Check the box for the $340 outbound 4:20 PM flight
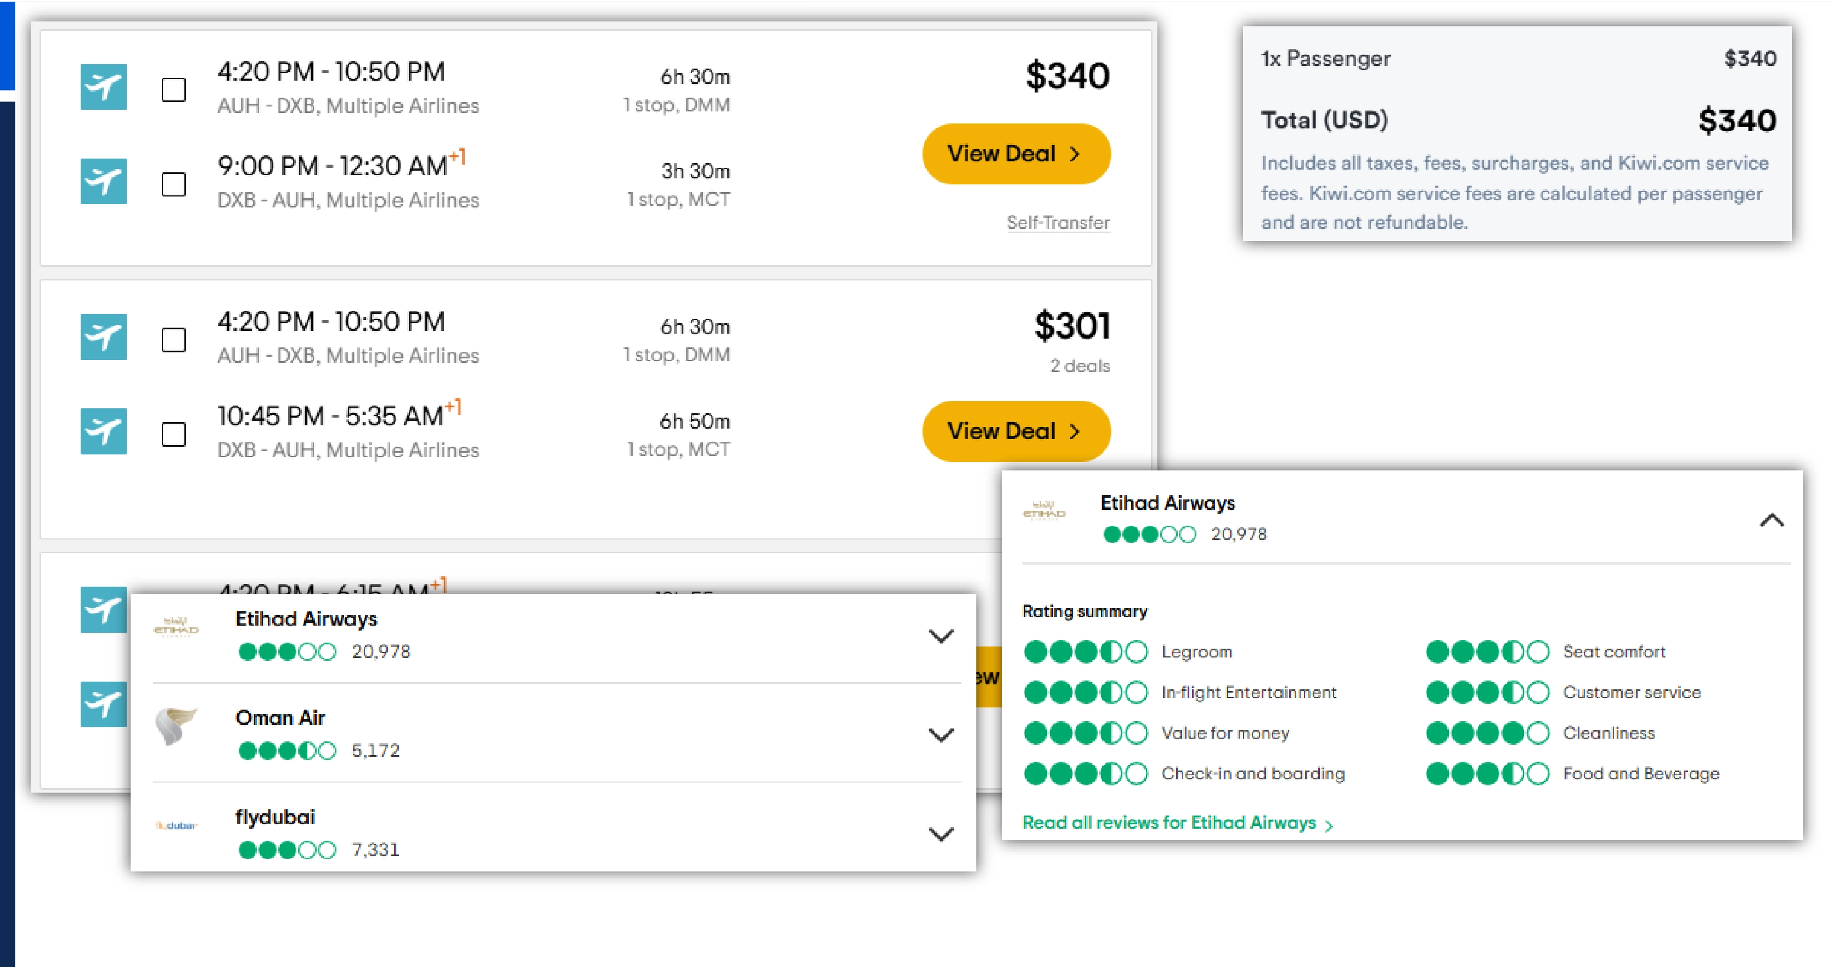 pos(173,91)
